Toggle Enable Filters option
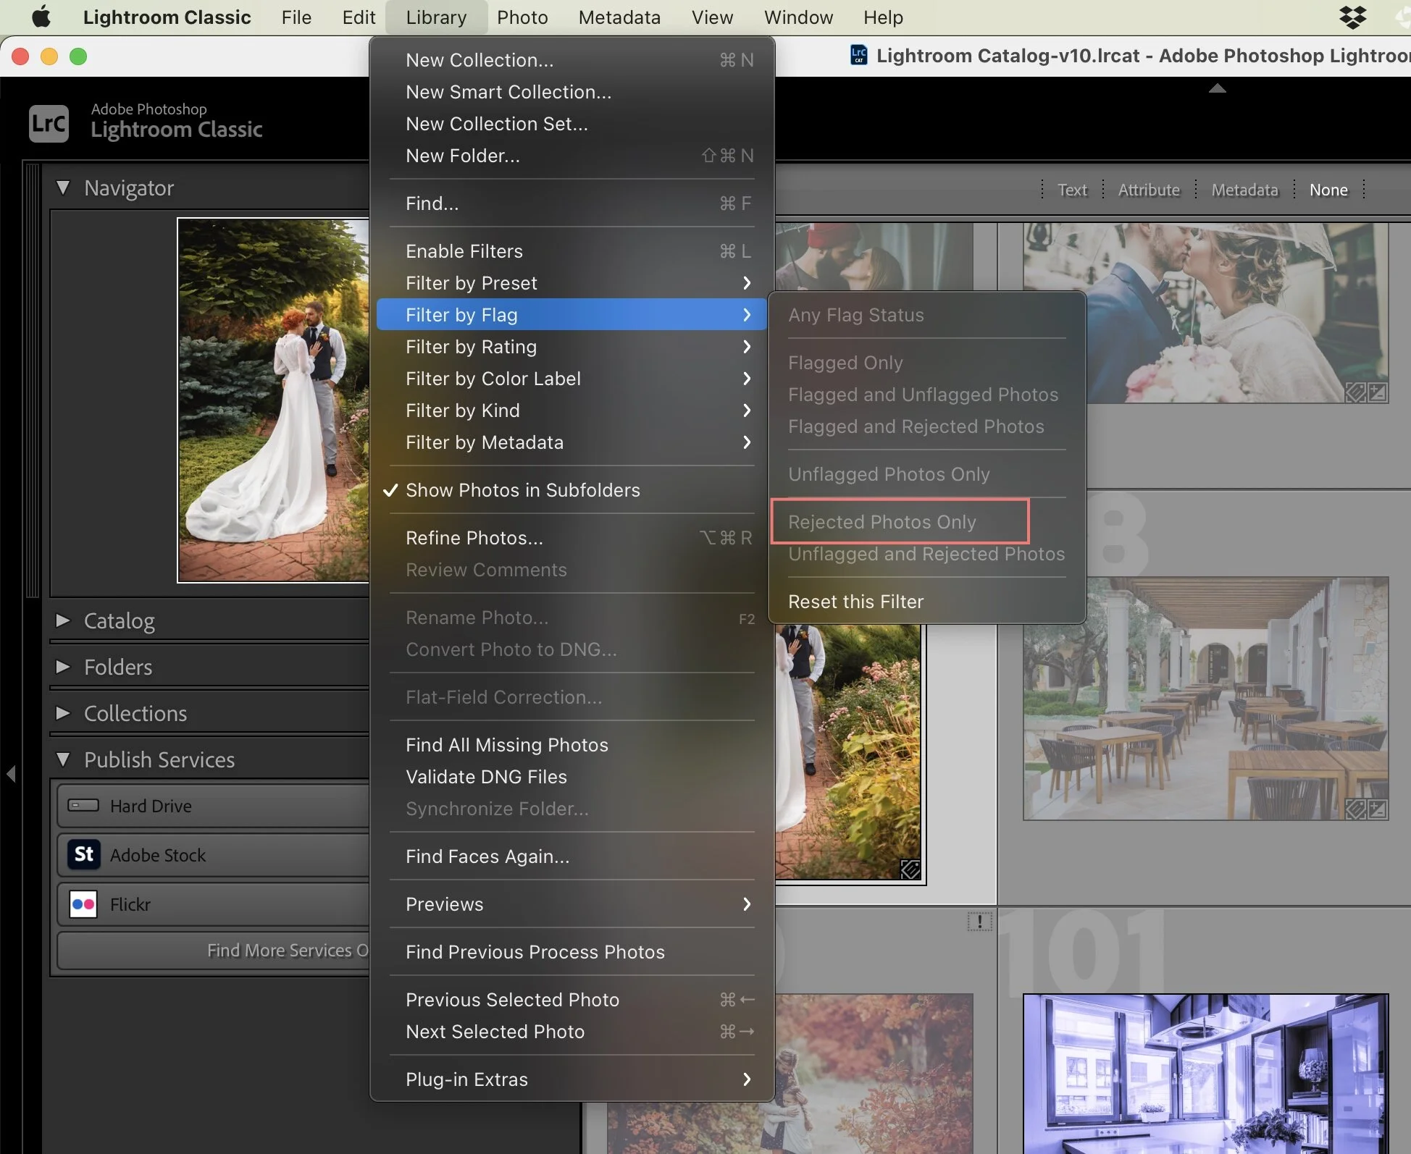This screenshot has height=1154, width=1411. tap(464, 251)
